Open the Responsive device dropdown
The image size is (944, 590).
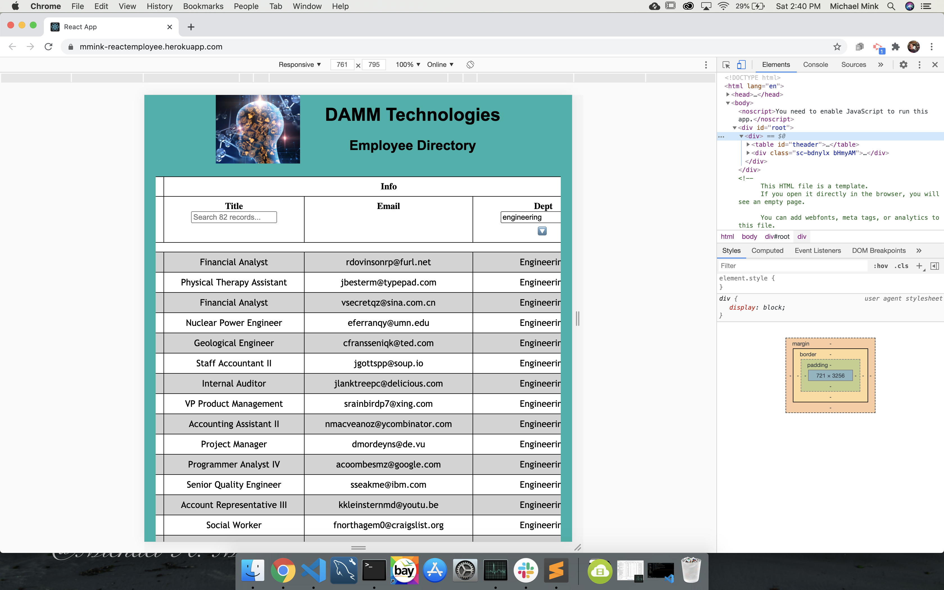tap(299, 65)
